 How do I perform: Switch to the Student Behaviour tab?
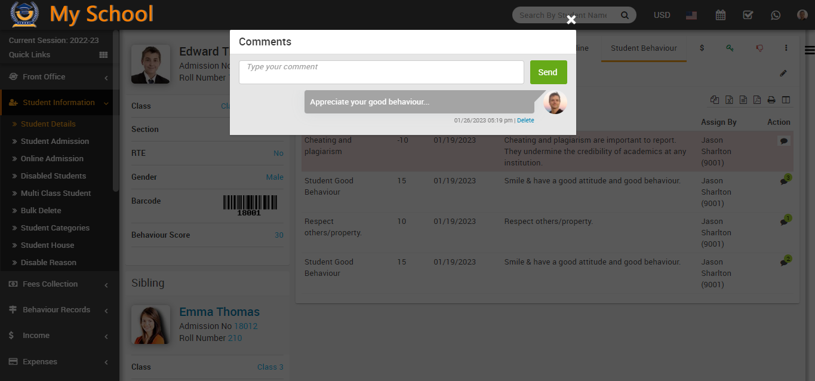click(644, 48)
